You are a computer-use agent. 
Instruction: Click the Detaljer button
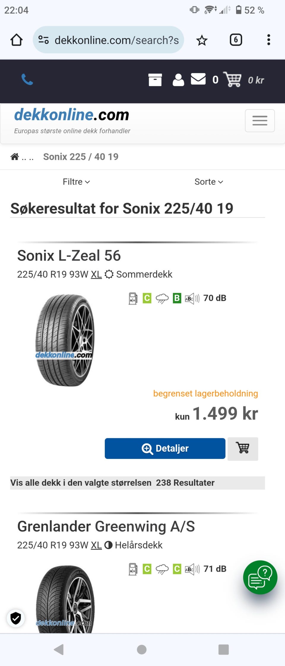(x=165, y=448)
